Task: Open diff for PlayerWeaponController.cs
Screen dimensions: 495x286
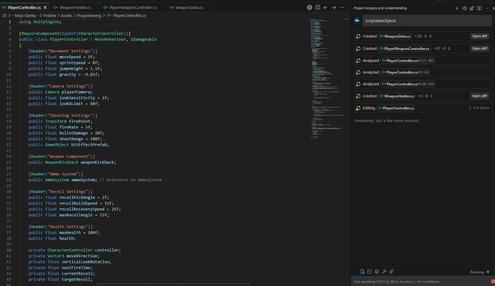Action: [x=480, y=48]
